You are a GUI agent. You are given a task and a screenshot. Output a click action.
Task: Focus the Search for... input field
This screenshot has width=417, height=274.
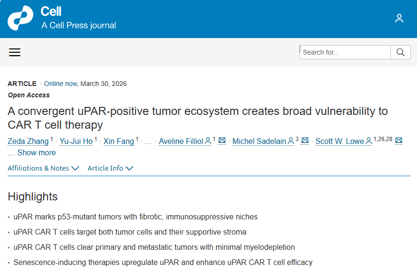[x=345, y=52]
